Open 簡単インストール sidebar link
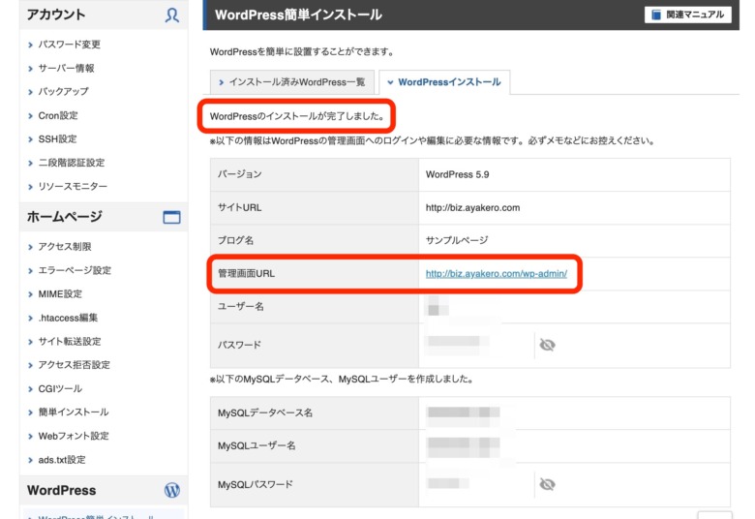Screen dimensions: 755x519 coord(74,412)
